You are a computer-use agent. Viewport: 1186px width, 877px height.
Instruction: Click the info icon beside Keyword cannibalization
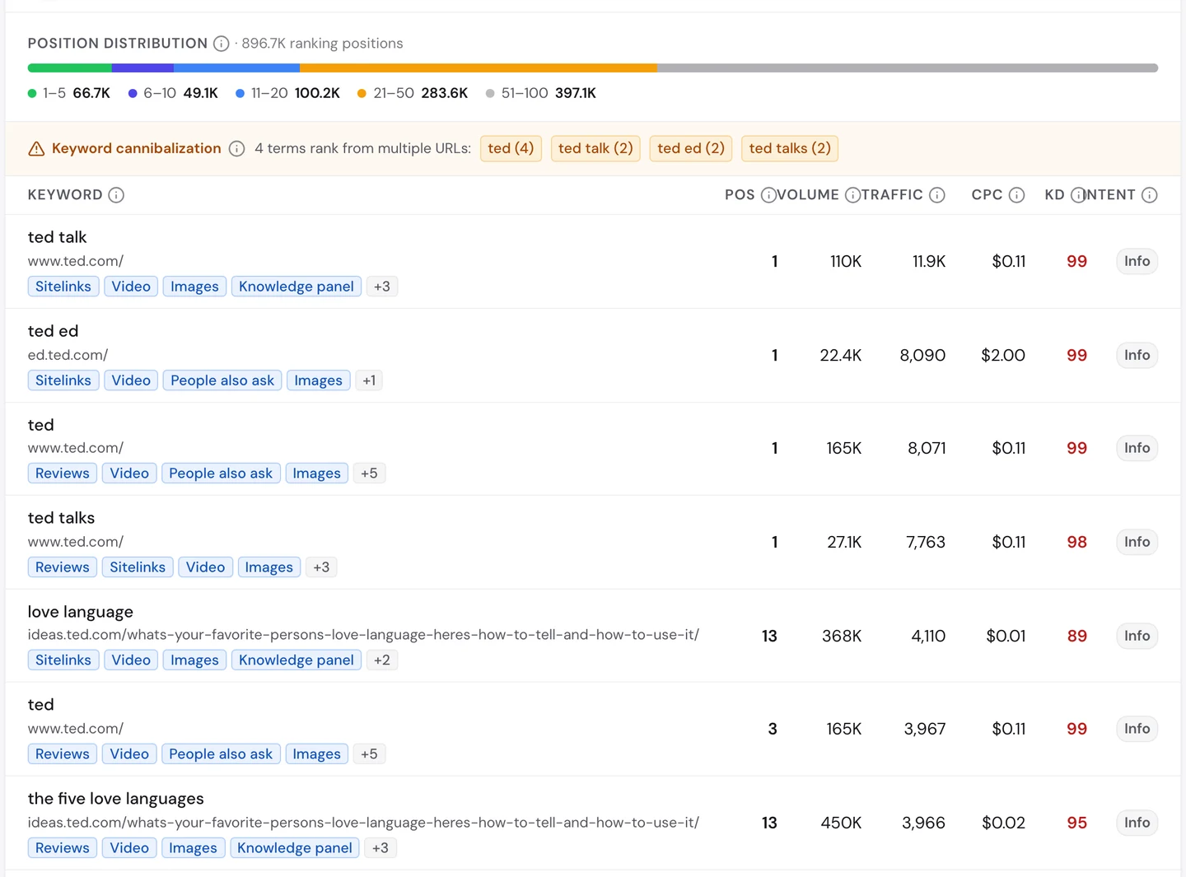[x=236, y=148]
